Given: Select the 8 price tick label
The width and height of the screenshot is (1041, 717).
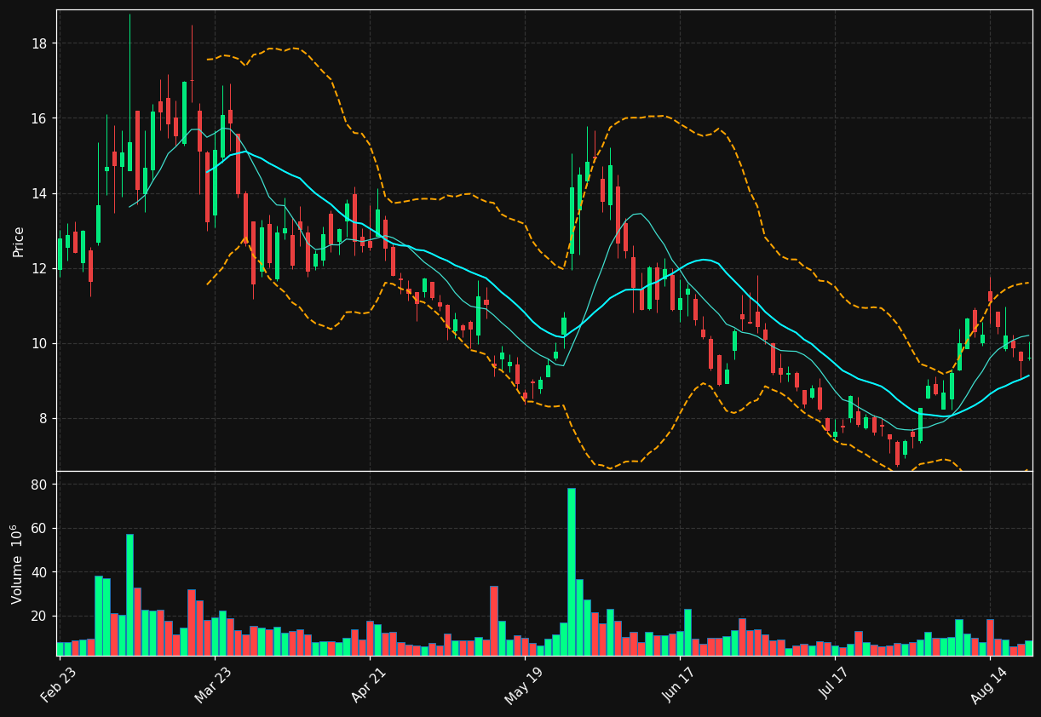Looking at the screenshot, I should [45, 418].
